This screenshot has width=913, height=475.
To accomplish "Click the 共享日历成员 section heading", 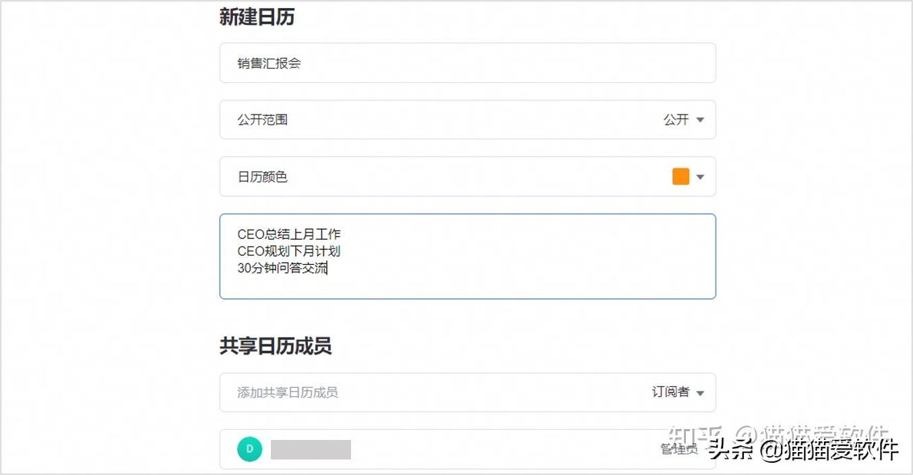I will [x=276, y=345].
